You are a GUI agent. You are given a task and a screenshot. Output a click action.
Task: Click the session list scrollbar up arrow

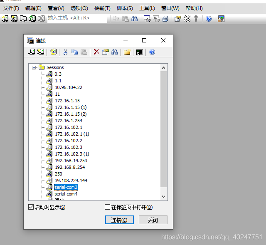pos(163,68)
